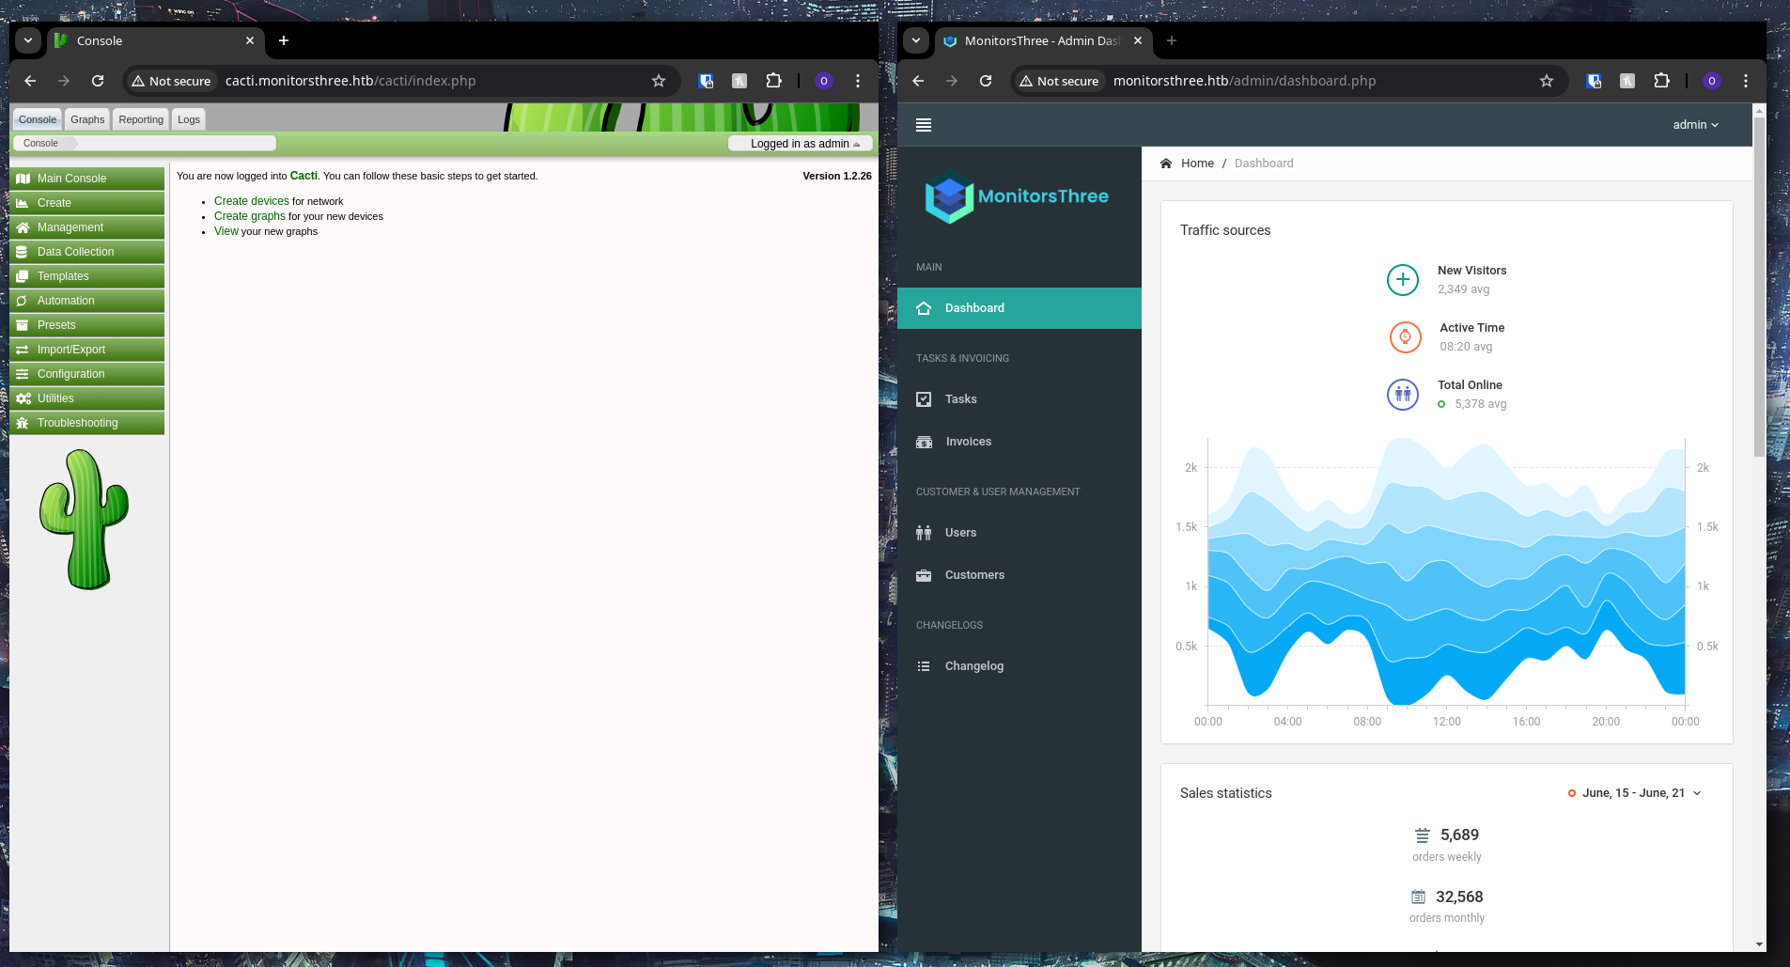The image size is (1790, 967).
Task: Click the 12:00 label on traffic chart
Action: click(1447, 722)
